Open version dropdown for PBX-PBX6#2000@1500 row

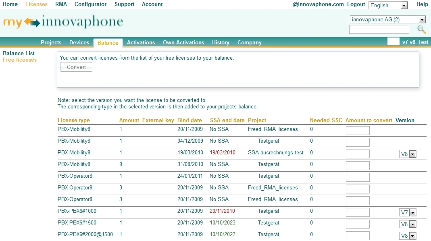click(x=408, y=236)
